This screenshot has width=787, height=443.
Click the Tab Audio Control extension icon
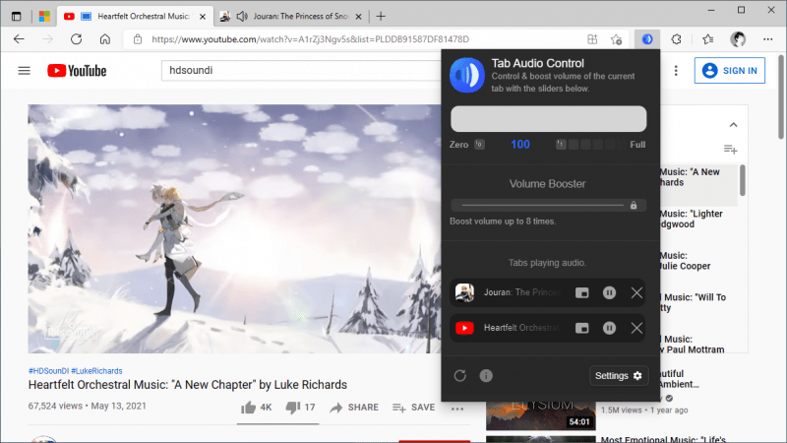[647, 39]
